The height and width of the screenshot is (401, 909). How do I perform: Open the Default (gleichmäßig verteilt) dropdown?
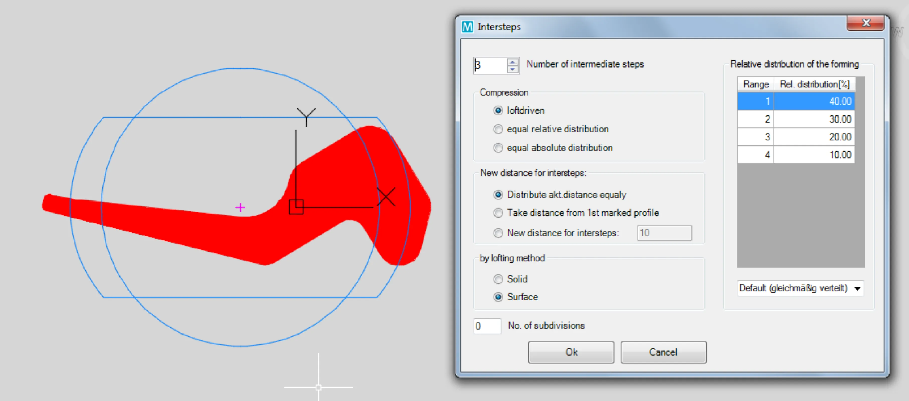(857, 288)
